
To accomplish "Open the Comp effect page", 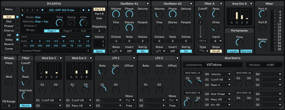I will [x=9, y=49].
